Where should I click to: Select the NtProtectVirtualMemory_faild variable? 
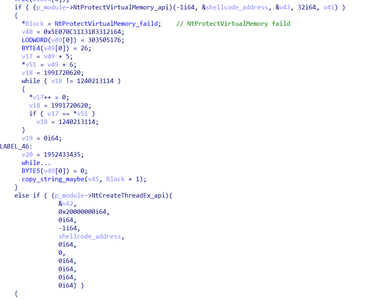[x=106, y=24]
